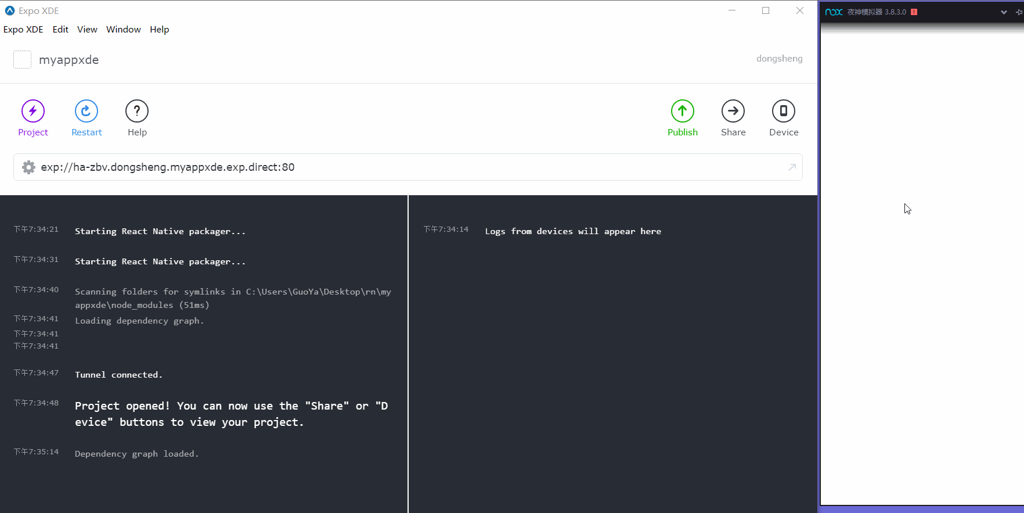Click the pin icon in Nox title bar
This screenshot has width=1024, height=513.
[1019, 12]
